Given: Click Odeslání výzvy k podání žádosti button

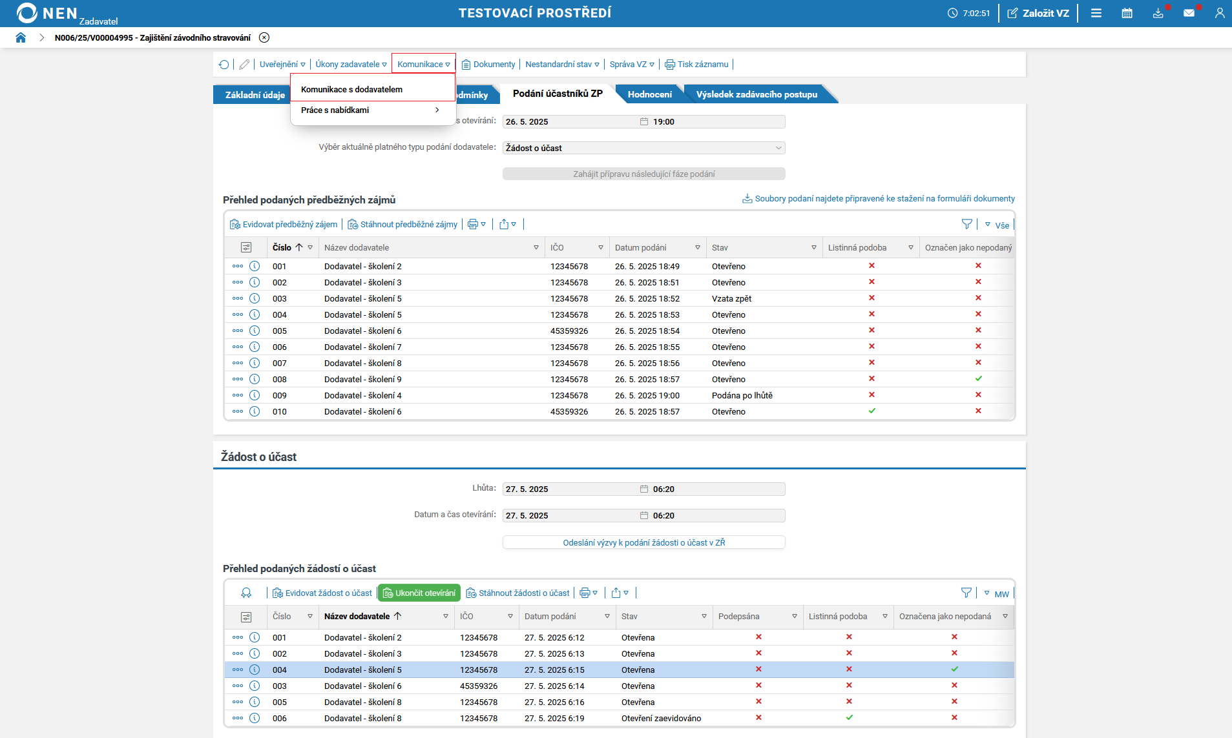Looking at the screenshot, I should 643,542.
